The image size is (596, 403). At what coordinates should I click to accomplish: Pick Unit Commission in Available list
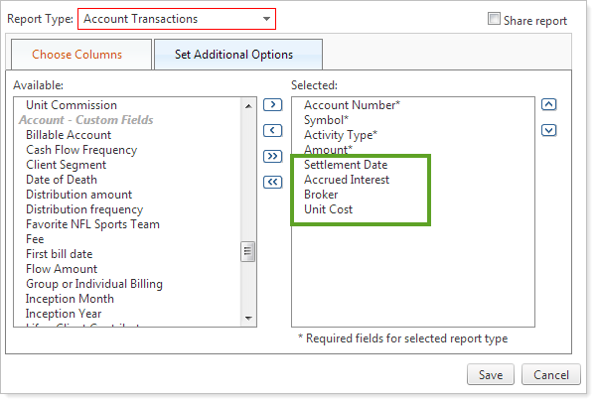pyautogui.click(x=72, y=105)
